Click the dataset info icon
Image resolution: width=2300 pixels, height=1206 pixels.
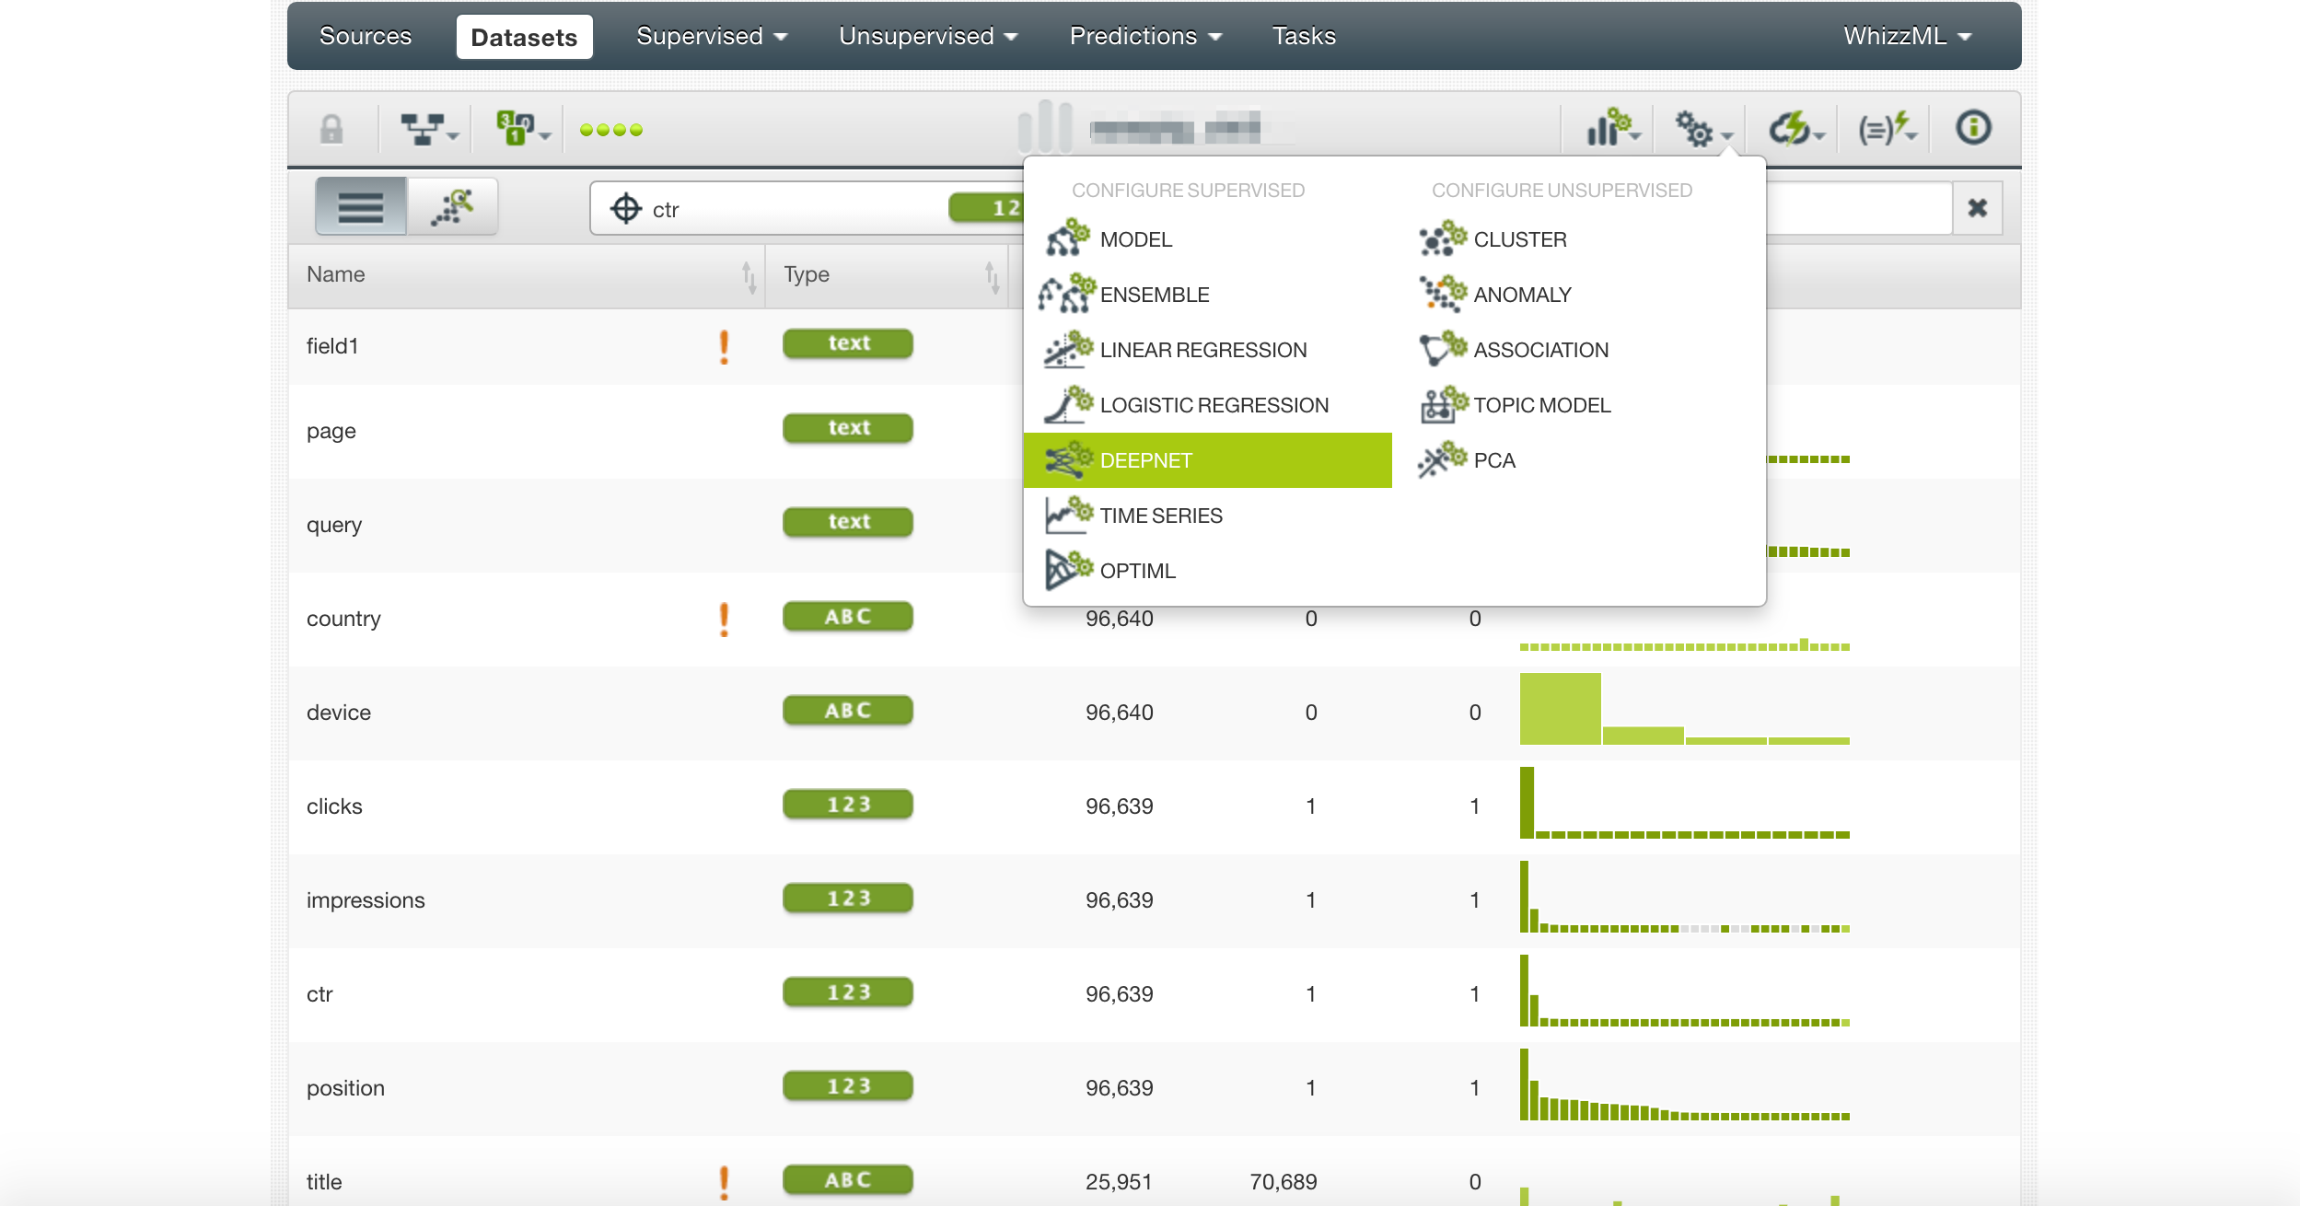[x=1973, y=127]
